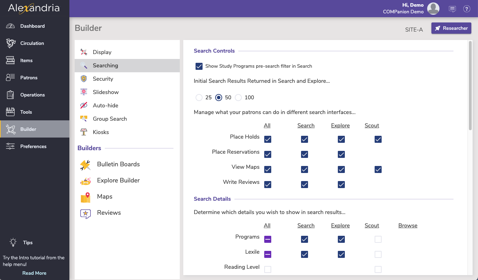Open the messages chat icon in header
The image size is (478, 280).
[452, 9]
